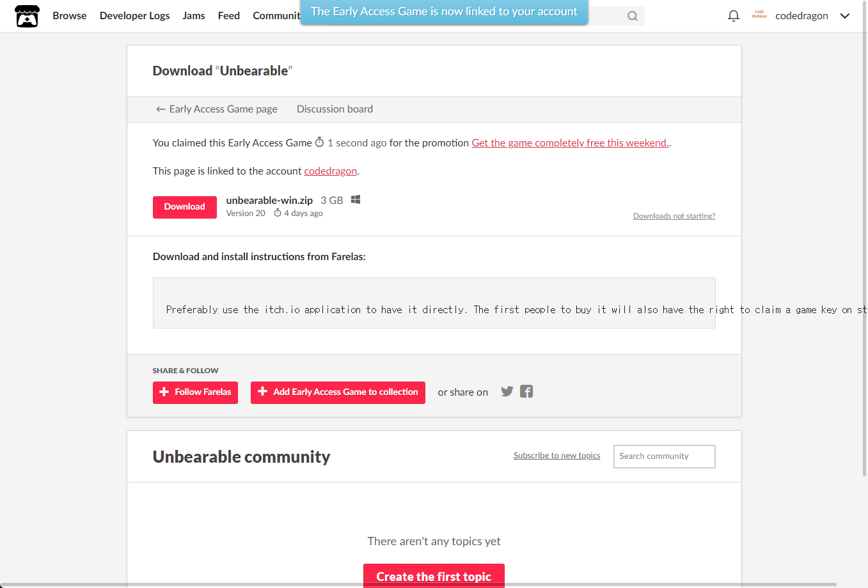Return to Early Access Game page
Viewport: 868px width, 588px height.
(x=216, y=109)
